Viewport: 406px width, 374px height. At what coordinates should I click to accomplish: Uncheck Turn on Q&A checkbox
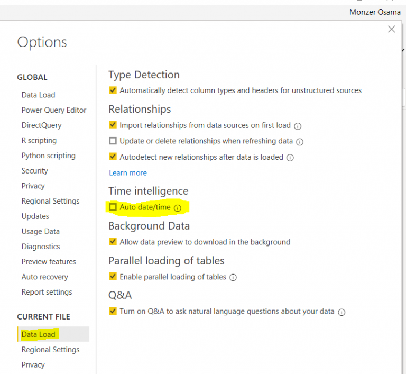pyautogui.click(x=113, y=311)
